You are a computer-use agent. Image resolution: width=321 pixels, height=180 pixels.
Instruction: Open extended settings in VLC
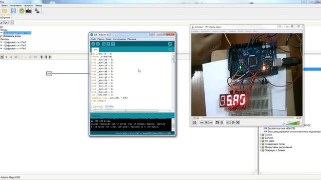(222, 122)
